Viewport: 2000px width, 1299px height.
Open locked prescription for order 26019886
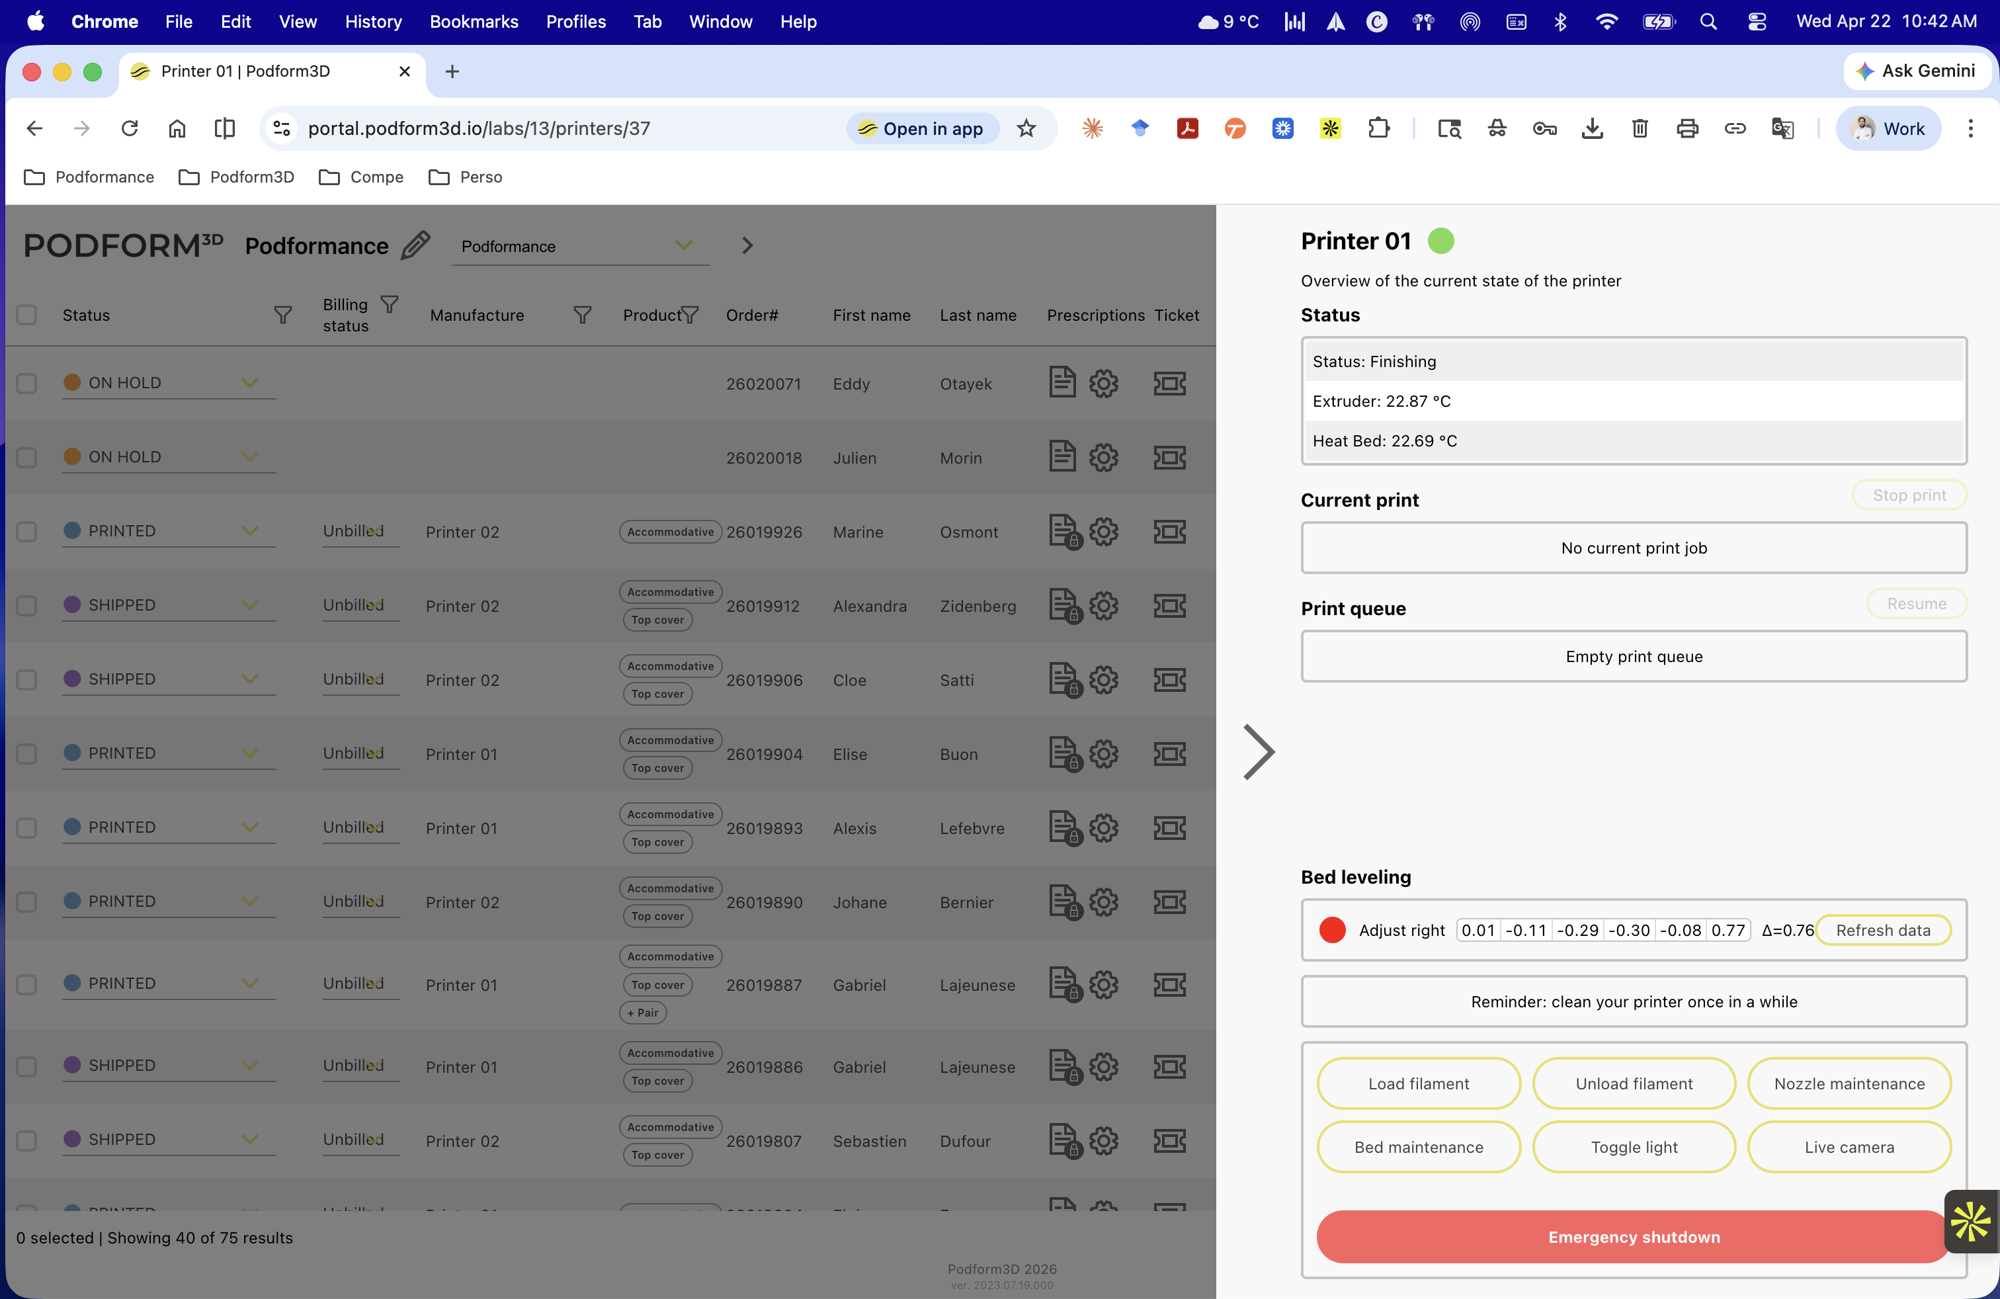1064,1066
